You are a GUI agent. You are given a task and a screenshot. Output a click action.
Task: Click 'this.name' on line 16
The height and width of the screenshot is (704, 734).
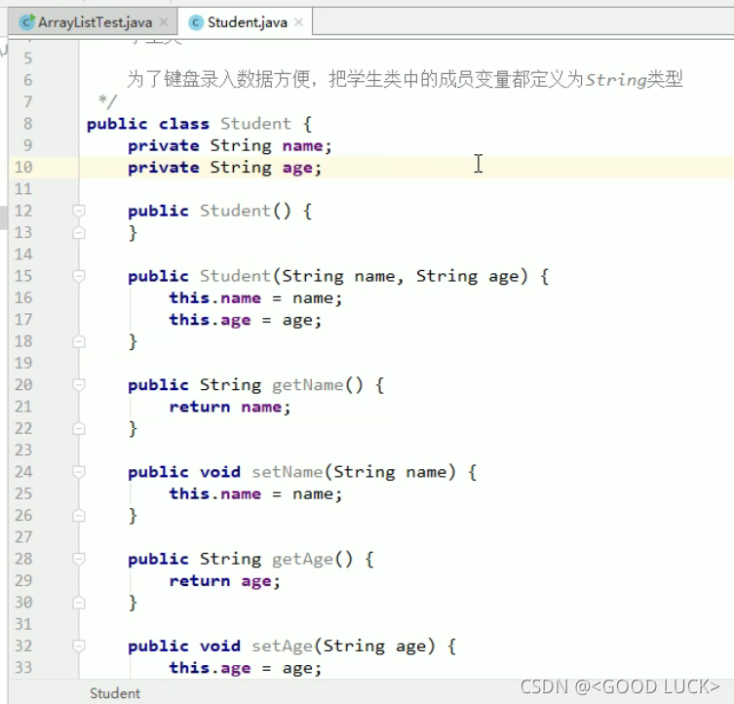(x=214, y=298)
